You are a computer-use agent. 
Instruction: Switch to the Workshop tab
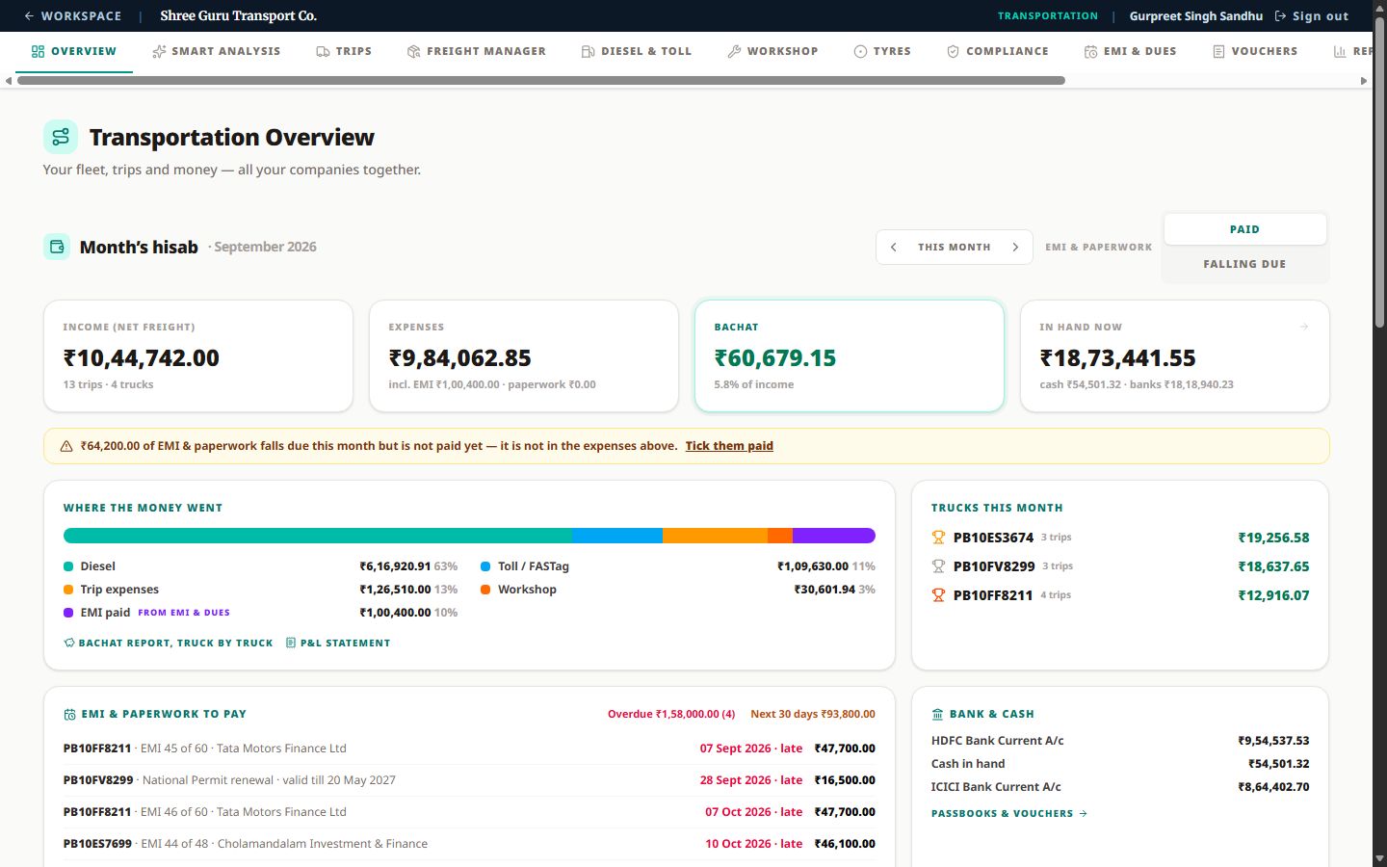[x=772, y=51]
